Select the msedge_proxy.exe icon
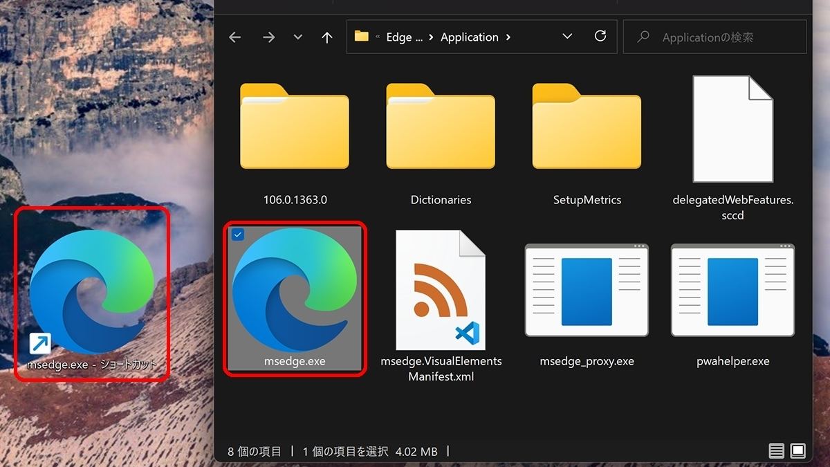The height and width of the screenshot is (467, 830). [587, 290]
